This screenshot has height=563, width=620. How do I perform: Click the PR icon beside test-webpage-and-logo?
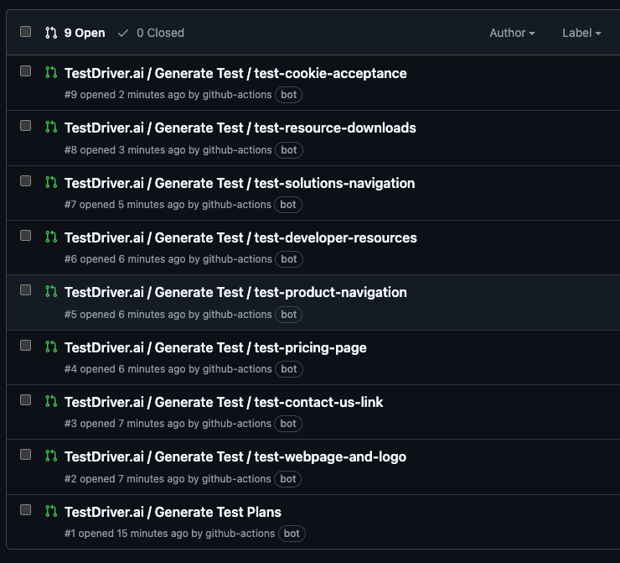click(x=51, y=456)
